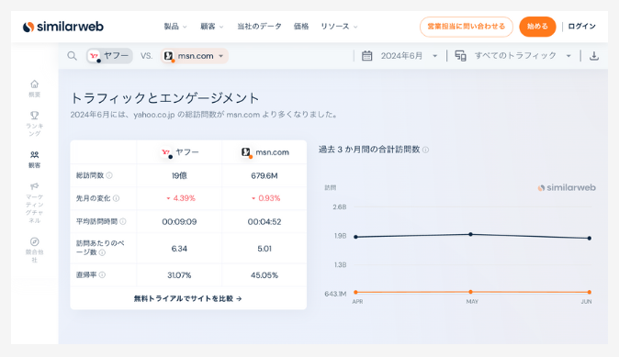Click the devices icon beside すべてのトラフィック
Screen dimensions: 619x357
point(460,56)
